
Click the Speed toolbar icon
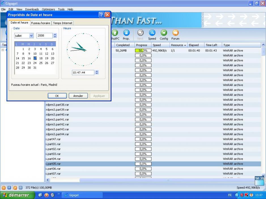[152, 33]
